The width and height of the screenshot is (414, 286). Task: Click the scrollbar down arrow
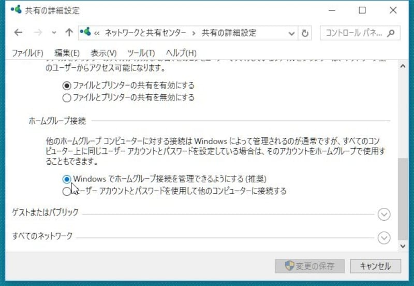click(403, 246)
